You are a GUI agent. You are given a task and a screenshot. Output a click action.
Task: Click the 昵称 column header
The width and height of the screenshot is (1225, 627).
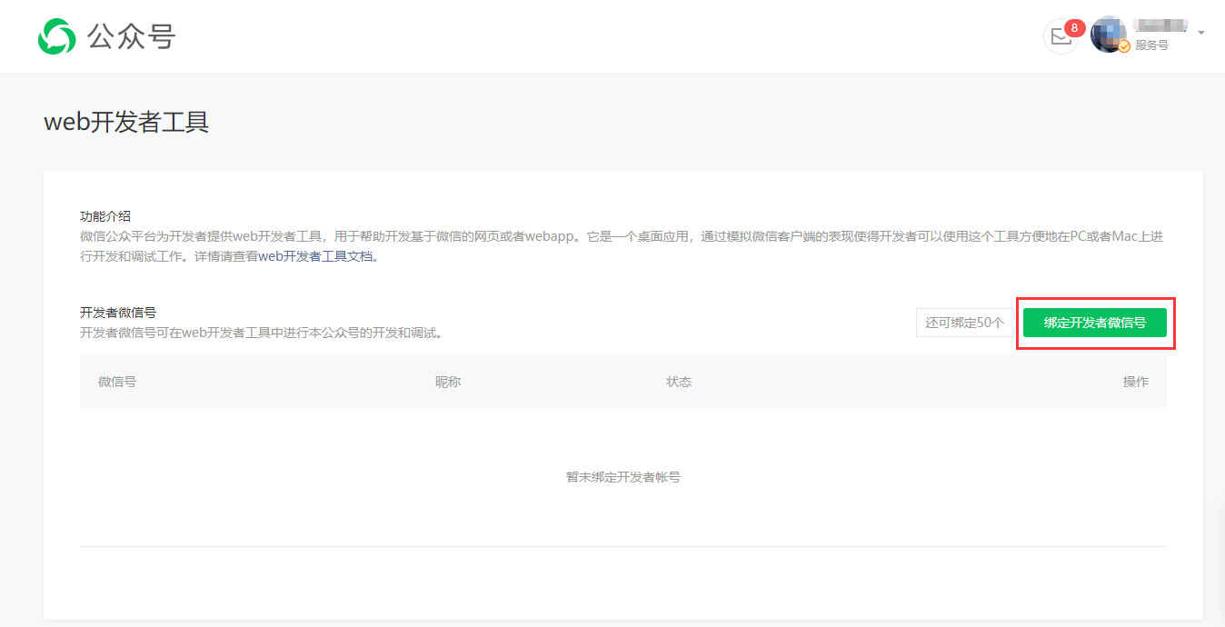pyautogui.click(x=448, y=382)
